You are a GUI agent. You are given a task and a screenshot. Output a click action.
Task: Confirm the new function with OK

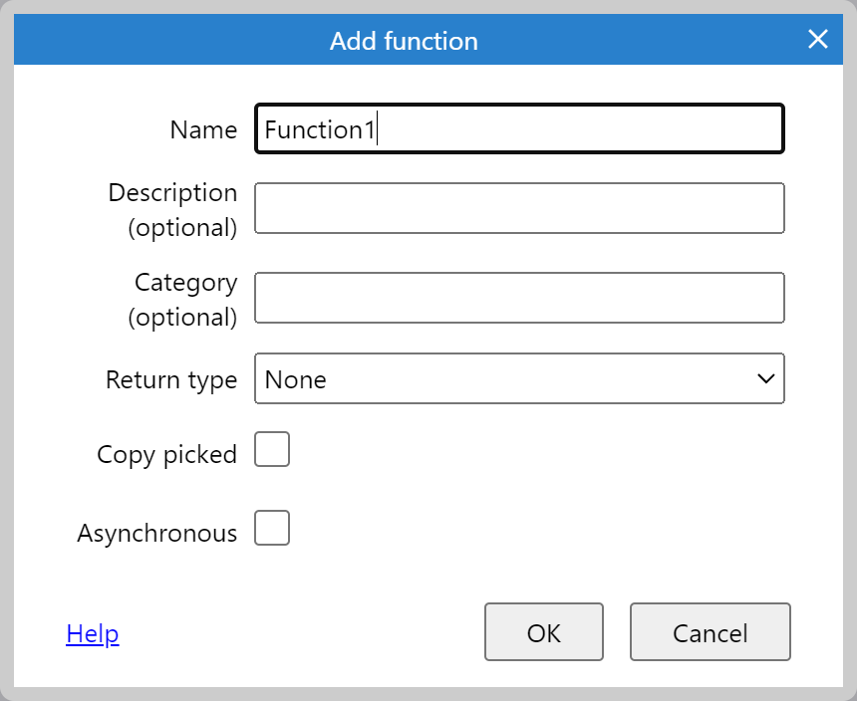(x=544, y=632)
